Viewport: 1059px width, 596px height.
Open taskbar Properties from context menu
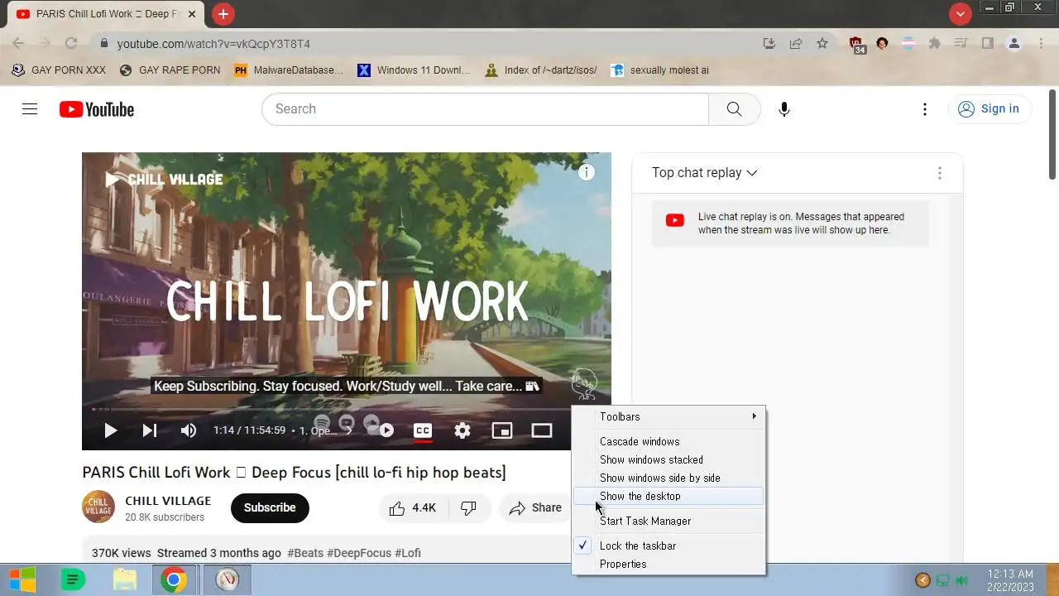click(668, 564)
